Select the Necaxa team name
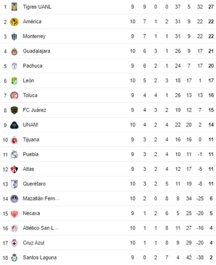 (31, 213)
